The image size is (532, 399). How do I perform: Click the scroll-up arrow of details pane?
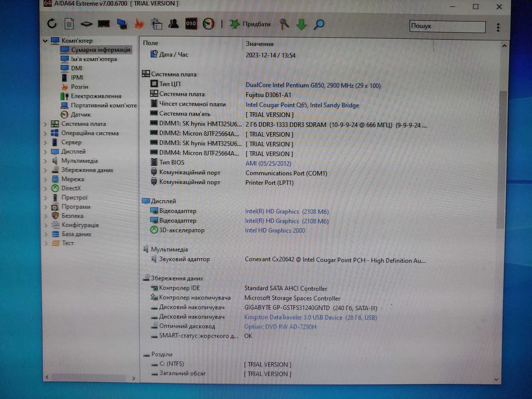point(504,46)
